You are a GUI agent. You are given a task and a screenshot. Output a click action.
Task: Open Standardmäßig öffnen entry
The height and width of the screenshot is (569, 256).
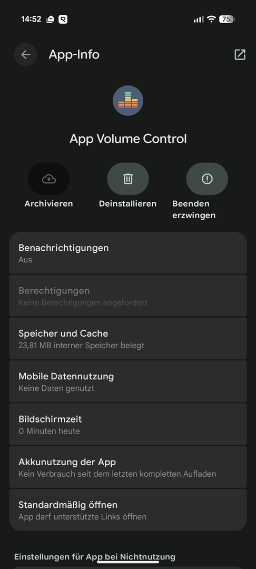point(128,510)
